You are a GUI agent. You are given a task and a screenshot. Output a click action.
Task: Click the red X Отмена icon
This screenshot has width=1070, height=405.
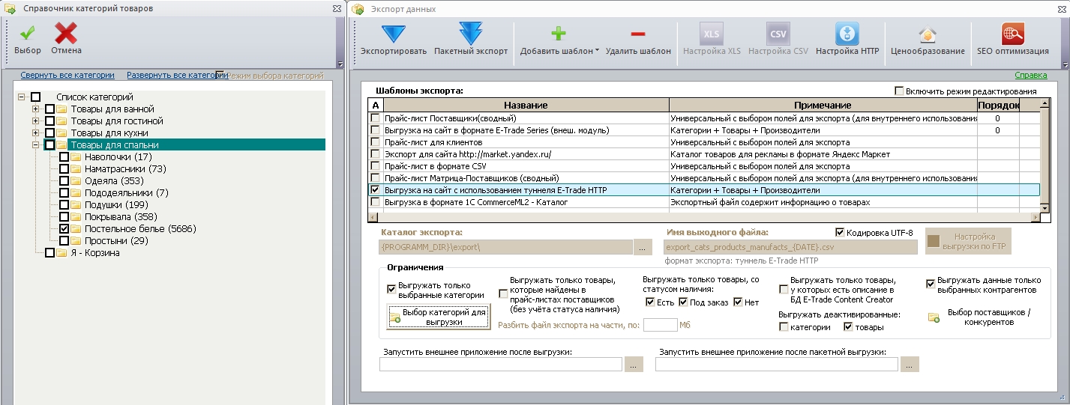click(66, 33)
